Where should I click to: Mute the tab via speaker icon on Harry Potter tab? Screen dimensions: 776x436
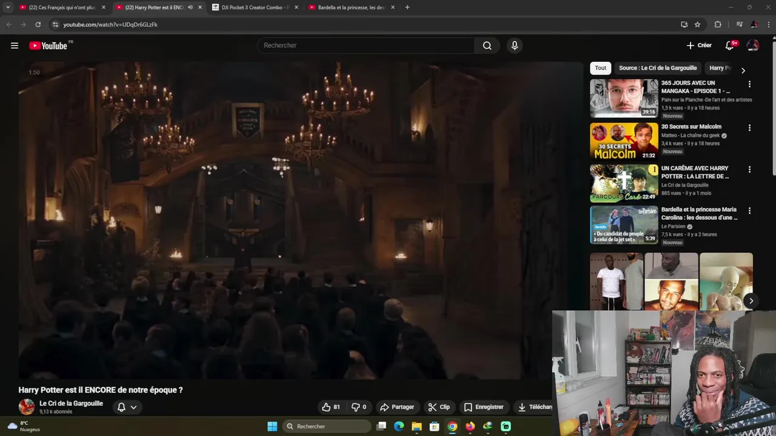pyautogui.click(x=190, y=7)
